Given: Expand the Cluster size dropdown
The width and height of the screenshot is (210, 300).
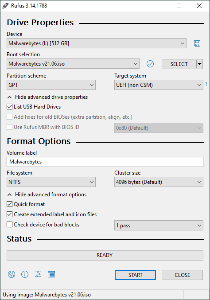Looking at the screenshot, I should (x=159, y=182).
